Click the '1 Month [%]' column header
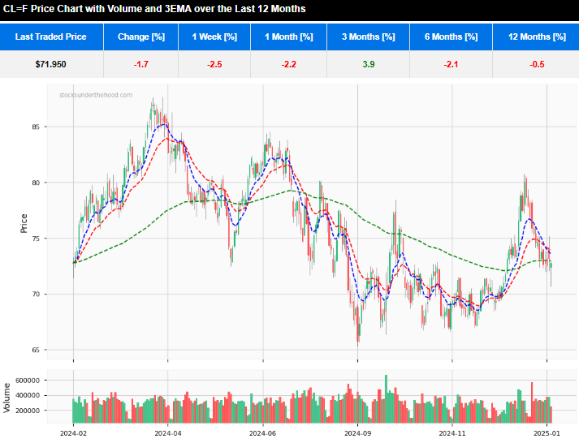 (x=289, y=37)
